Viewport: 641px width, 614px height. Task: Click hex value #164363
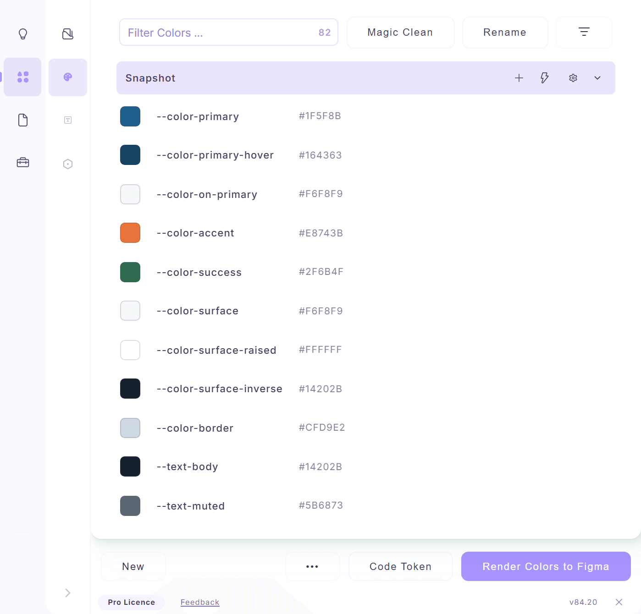(x=320, y=155)
